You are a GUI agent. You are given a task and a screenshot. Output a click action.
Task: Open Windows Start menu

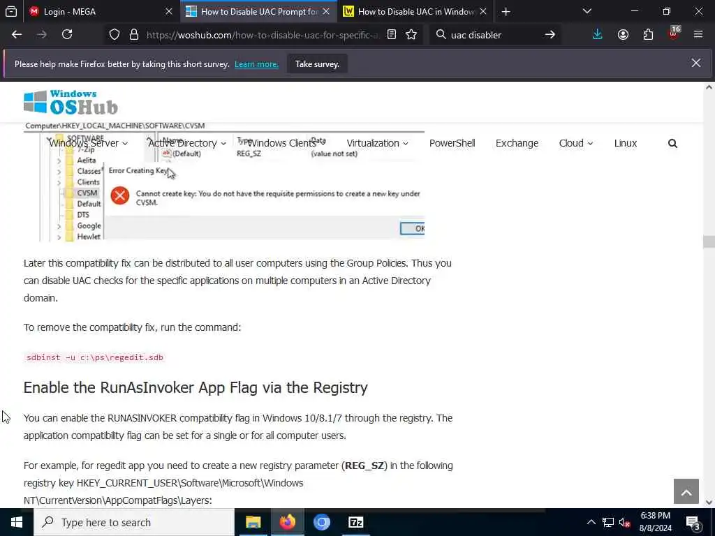17,522
